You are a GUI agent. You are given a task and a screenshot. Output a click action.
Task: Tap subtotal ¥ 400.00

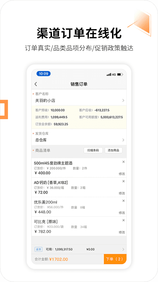coord(42,173)
